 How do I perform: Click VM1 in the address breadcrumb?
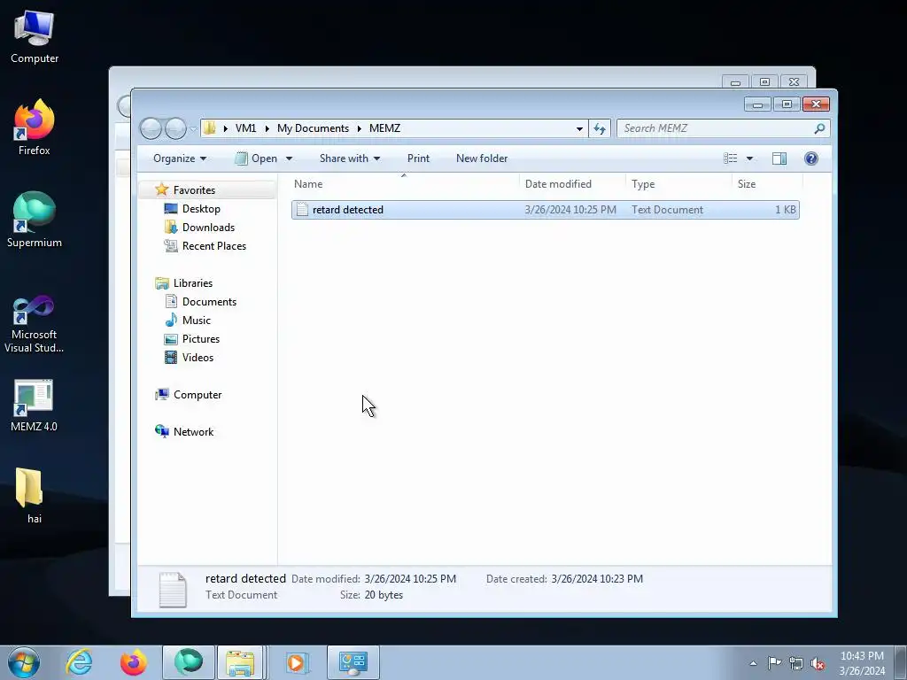245,128
